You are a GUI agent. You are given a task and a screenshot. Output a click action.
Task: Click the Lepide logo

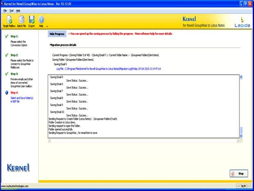pyautogui.click(x=243, y=22)
